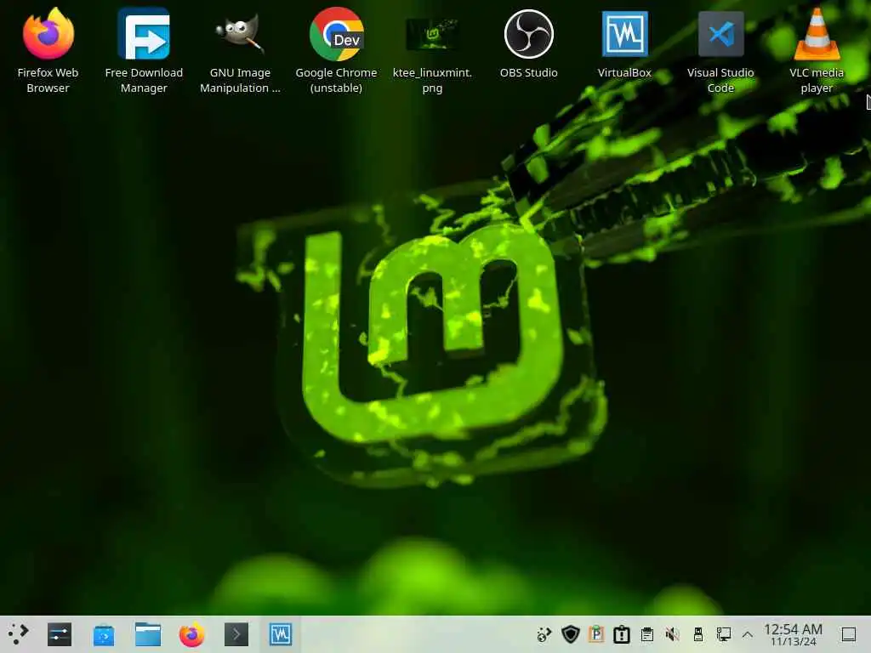Toggle the muted volume tray icon

(673, 634)
